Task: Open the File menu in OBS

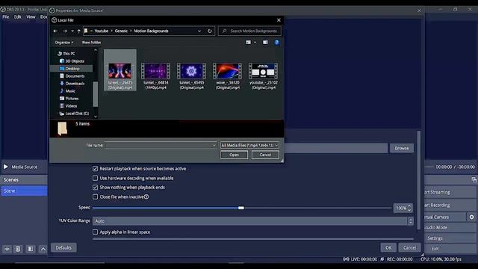Action: (6, 16)
